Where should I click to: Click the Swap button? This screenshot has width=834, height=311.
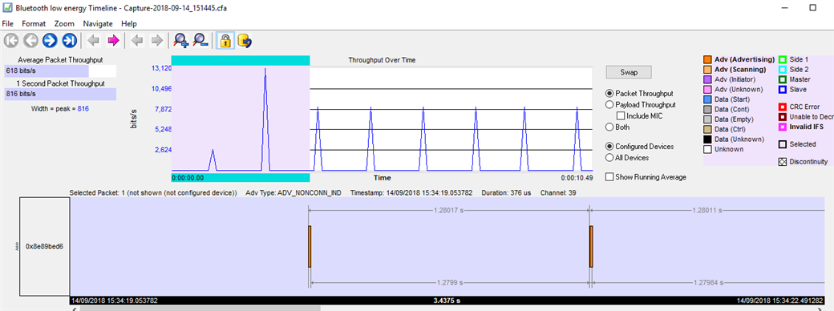(x=629, y=72)
